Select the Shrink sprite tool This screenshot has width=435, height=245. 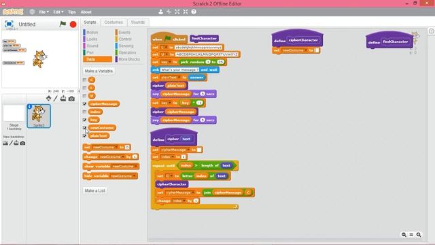(186, 12)
